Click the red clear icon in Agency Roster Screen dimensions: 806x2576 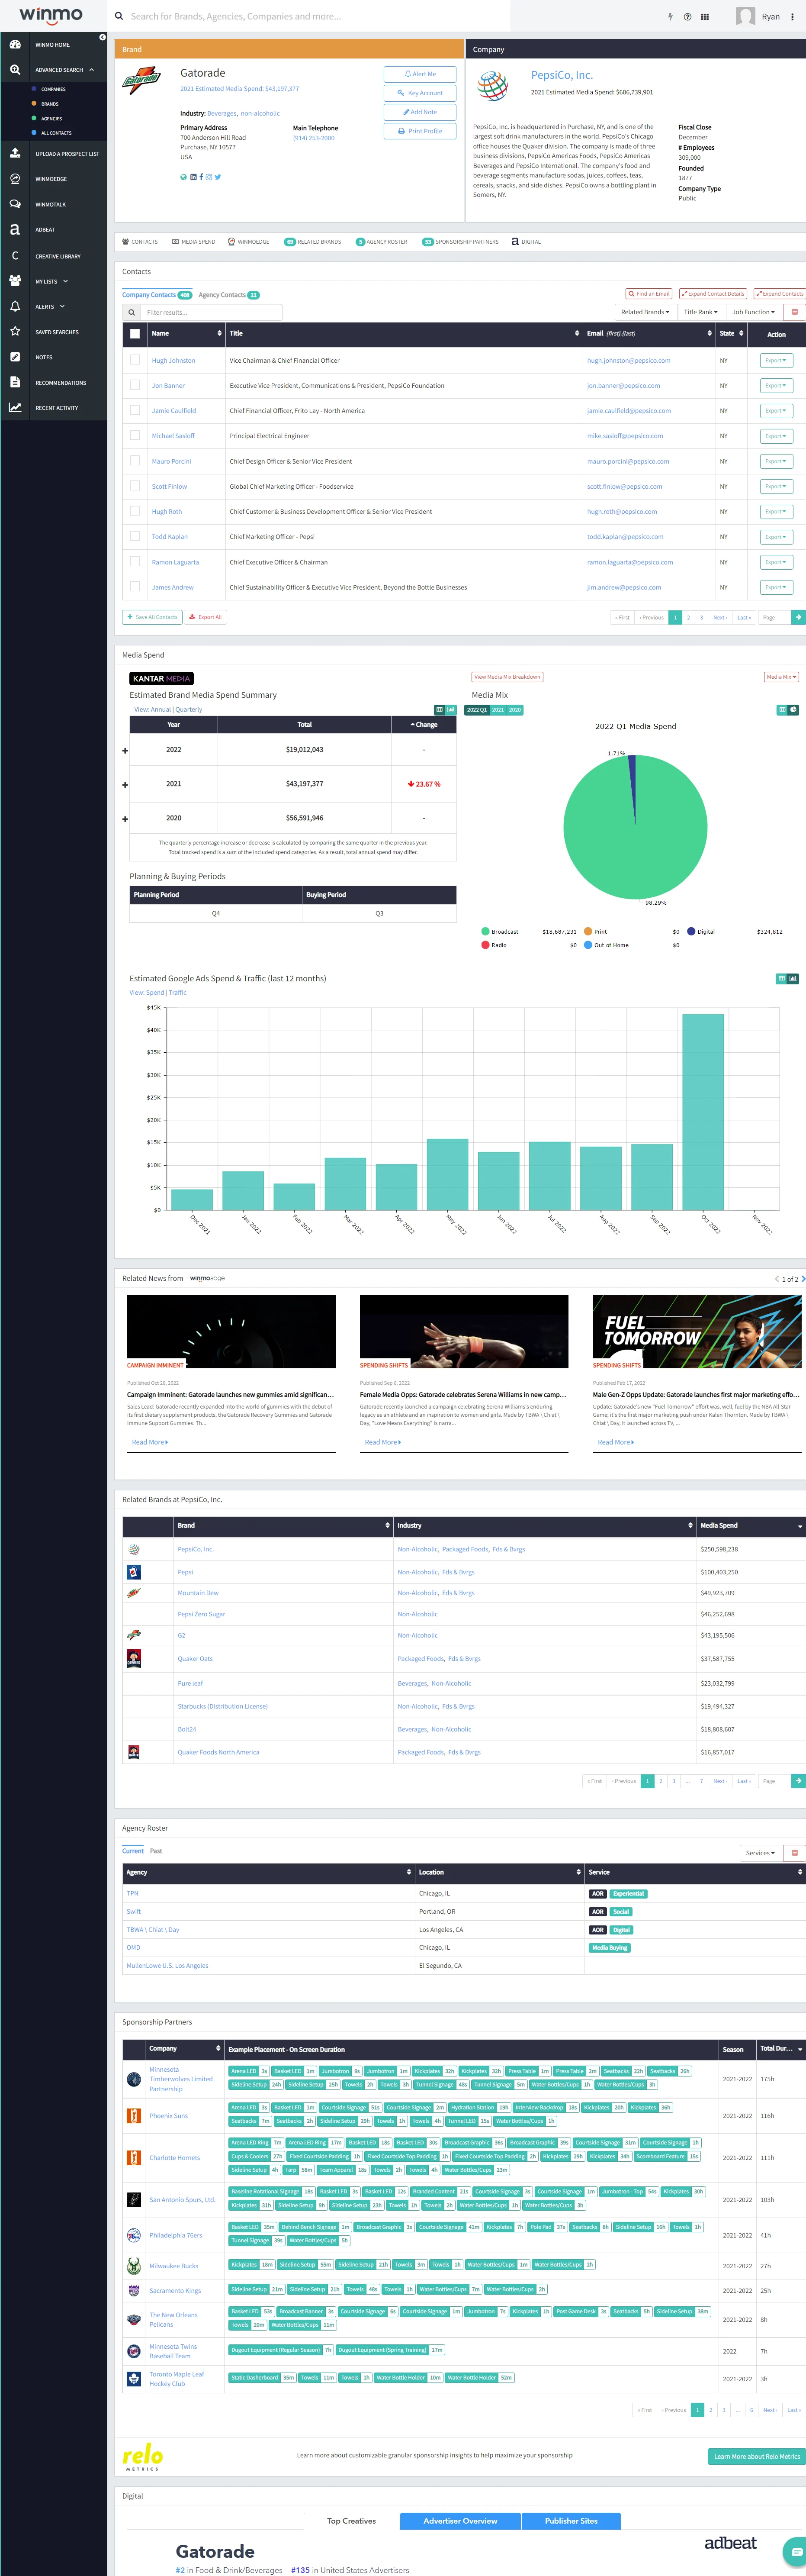pos(795,1853)
